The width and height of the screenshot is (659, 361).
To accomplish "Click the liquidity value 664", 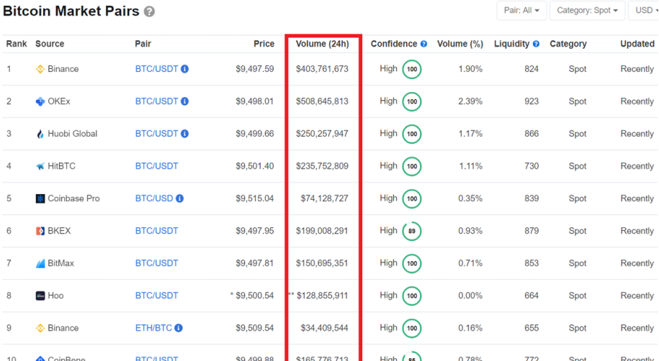I will [x=532, y=296].
